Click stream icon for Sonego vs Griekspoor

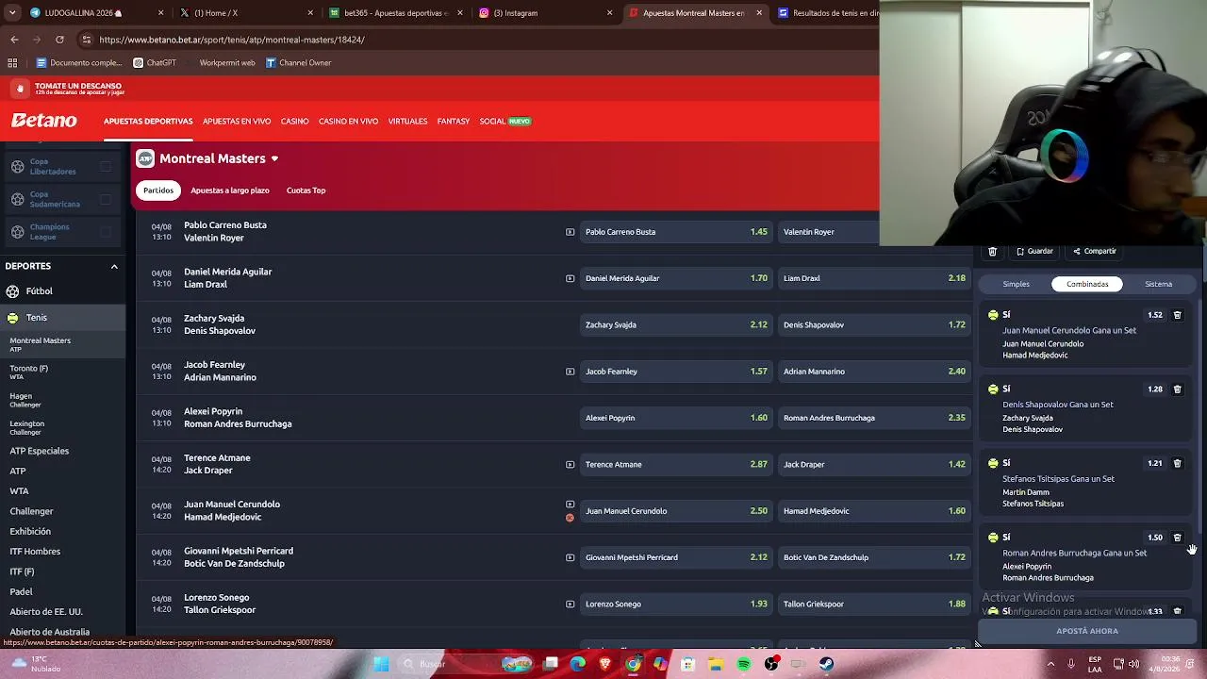point(570,604)
